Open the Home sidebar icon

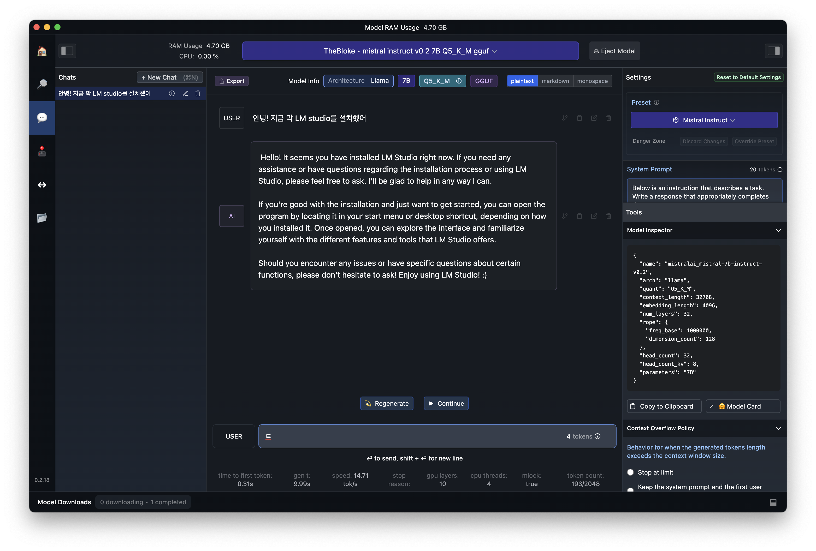click(42, 51)
